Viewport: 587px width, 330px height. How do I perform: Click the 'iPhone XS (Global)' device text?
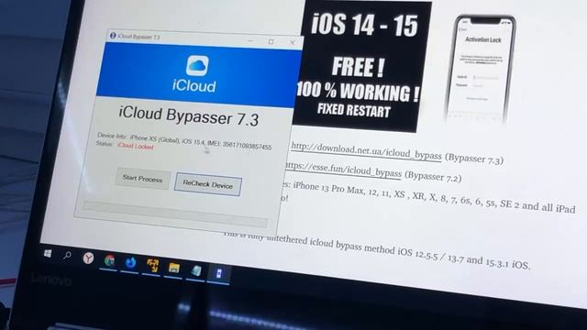(x=155, y=138)
